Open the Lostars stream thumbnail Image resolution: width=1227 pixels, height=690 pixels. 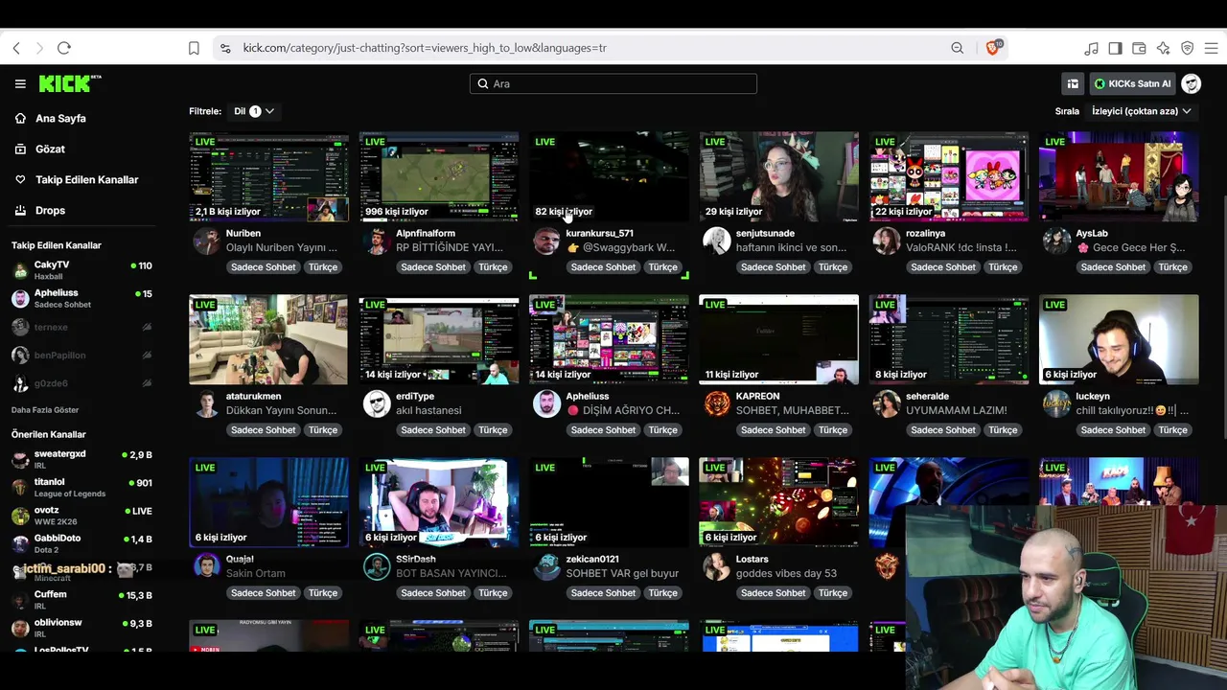[778, 502]
